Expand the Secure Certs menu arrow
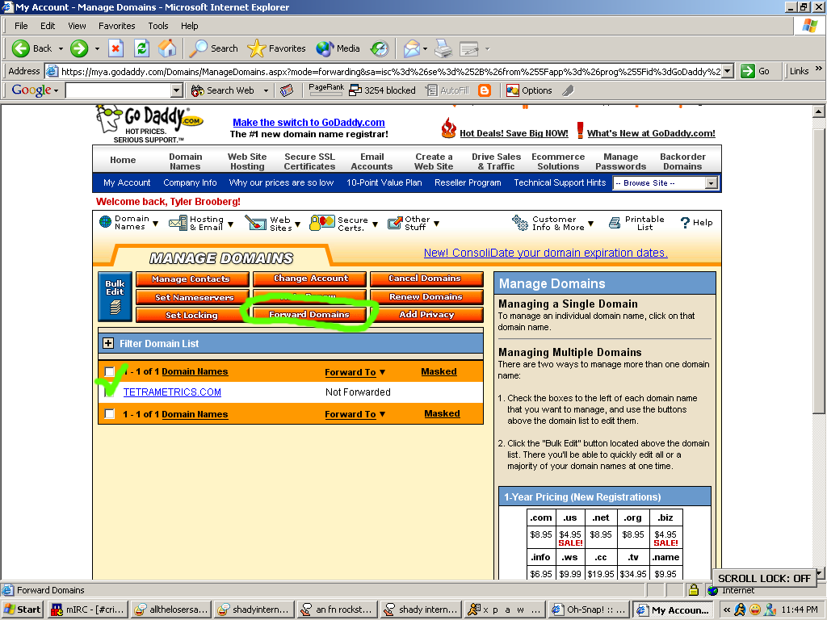Screen dimensions: 827x620 click(375, 224)
